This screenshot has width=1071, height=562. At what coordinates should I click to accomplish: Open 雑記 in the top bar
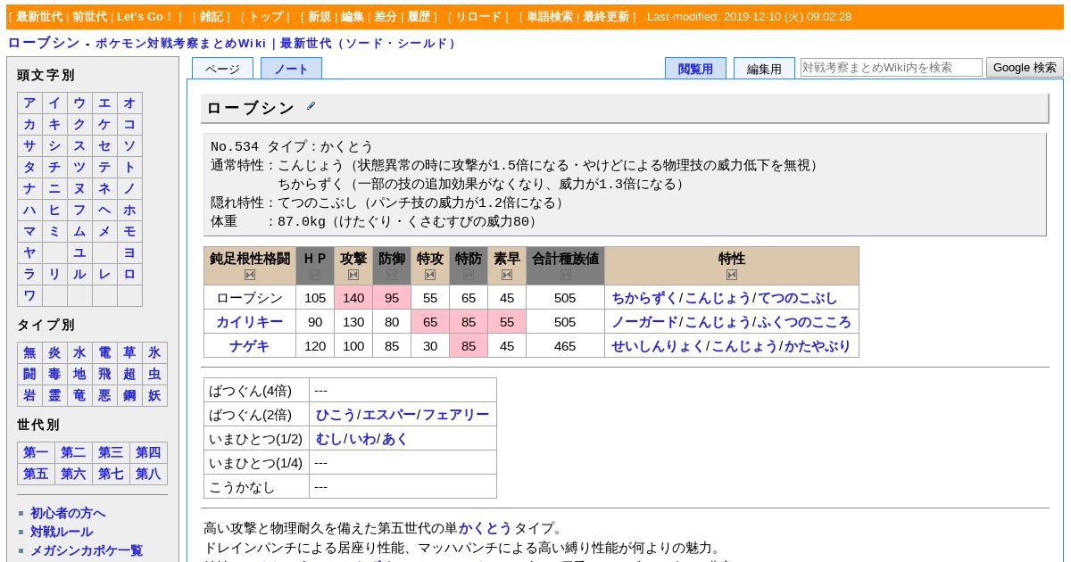[212, 17]
